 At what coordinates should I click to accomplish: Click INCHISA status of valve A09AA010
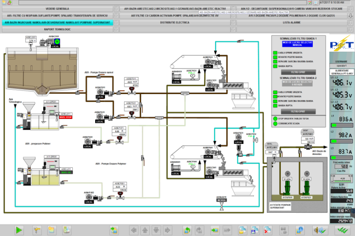click(x=222, y=200)
